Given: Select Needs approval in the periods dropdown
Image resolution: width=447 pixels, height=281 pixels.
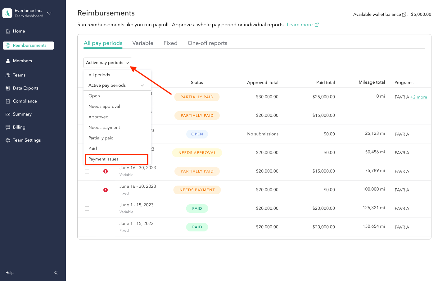Looking at the screenshot, I should pyautogui.click(x=104, y=106).
